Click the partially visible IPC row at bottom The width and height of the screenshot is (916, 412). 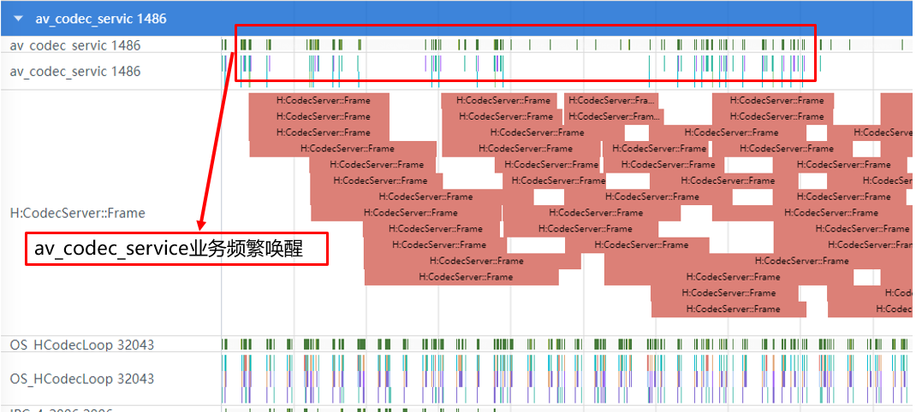pyautogui.click(x=458, y=409)
